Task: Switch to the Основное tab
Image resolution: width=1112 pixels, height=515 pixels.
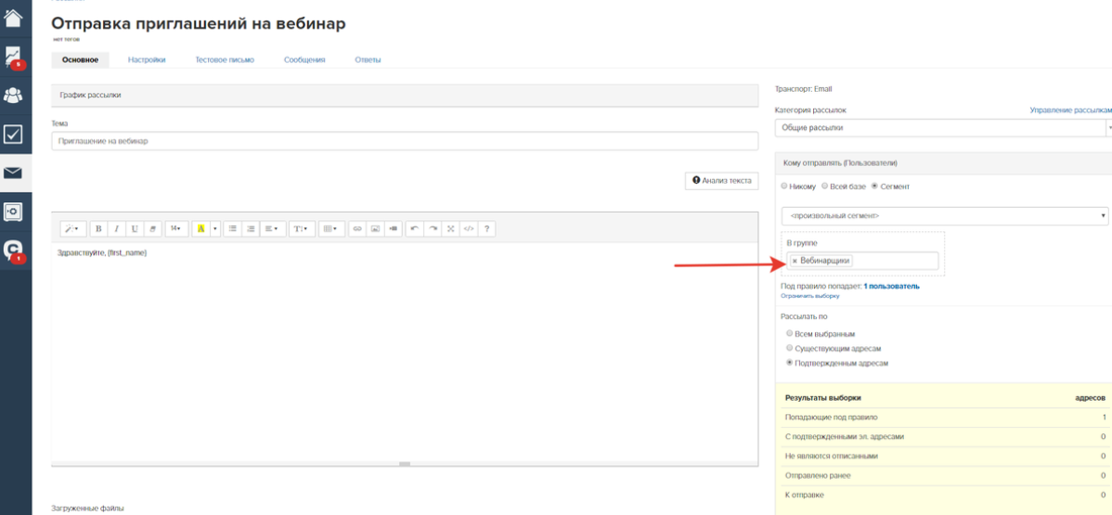Action: tap(80, 60)
